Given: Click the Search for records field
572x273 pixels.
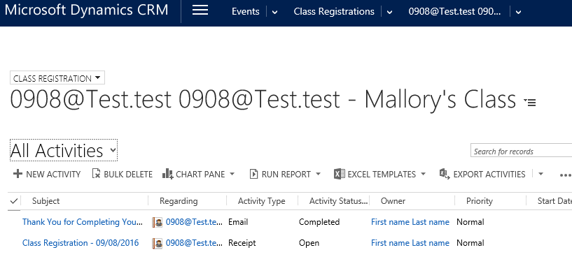Looking at the screenshot, I should coord(522,151).
